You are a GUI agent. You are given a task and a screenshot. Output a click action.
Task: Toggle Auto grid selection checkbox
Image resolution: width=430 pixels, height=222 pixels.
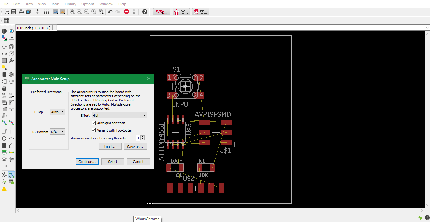coord(93,123)
